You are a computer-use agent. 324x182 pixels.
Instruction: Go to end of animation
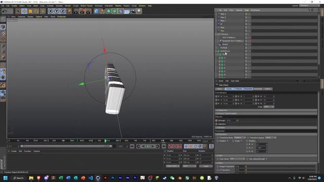164,146
